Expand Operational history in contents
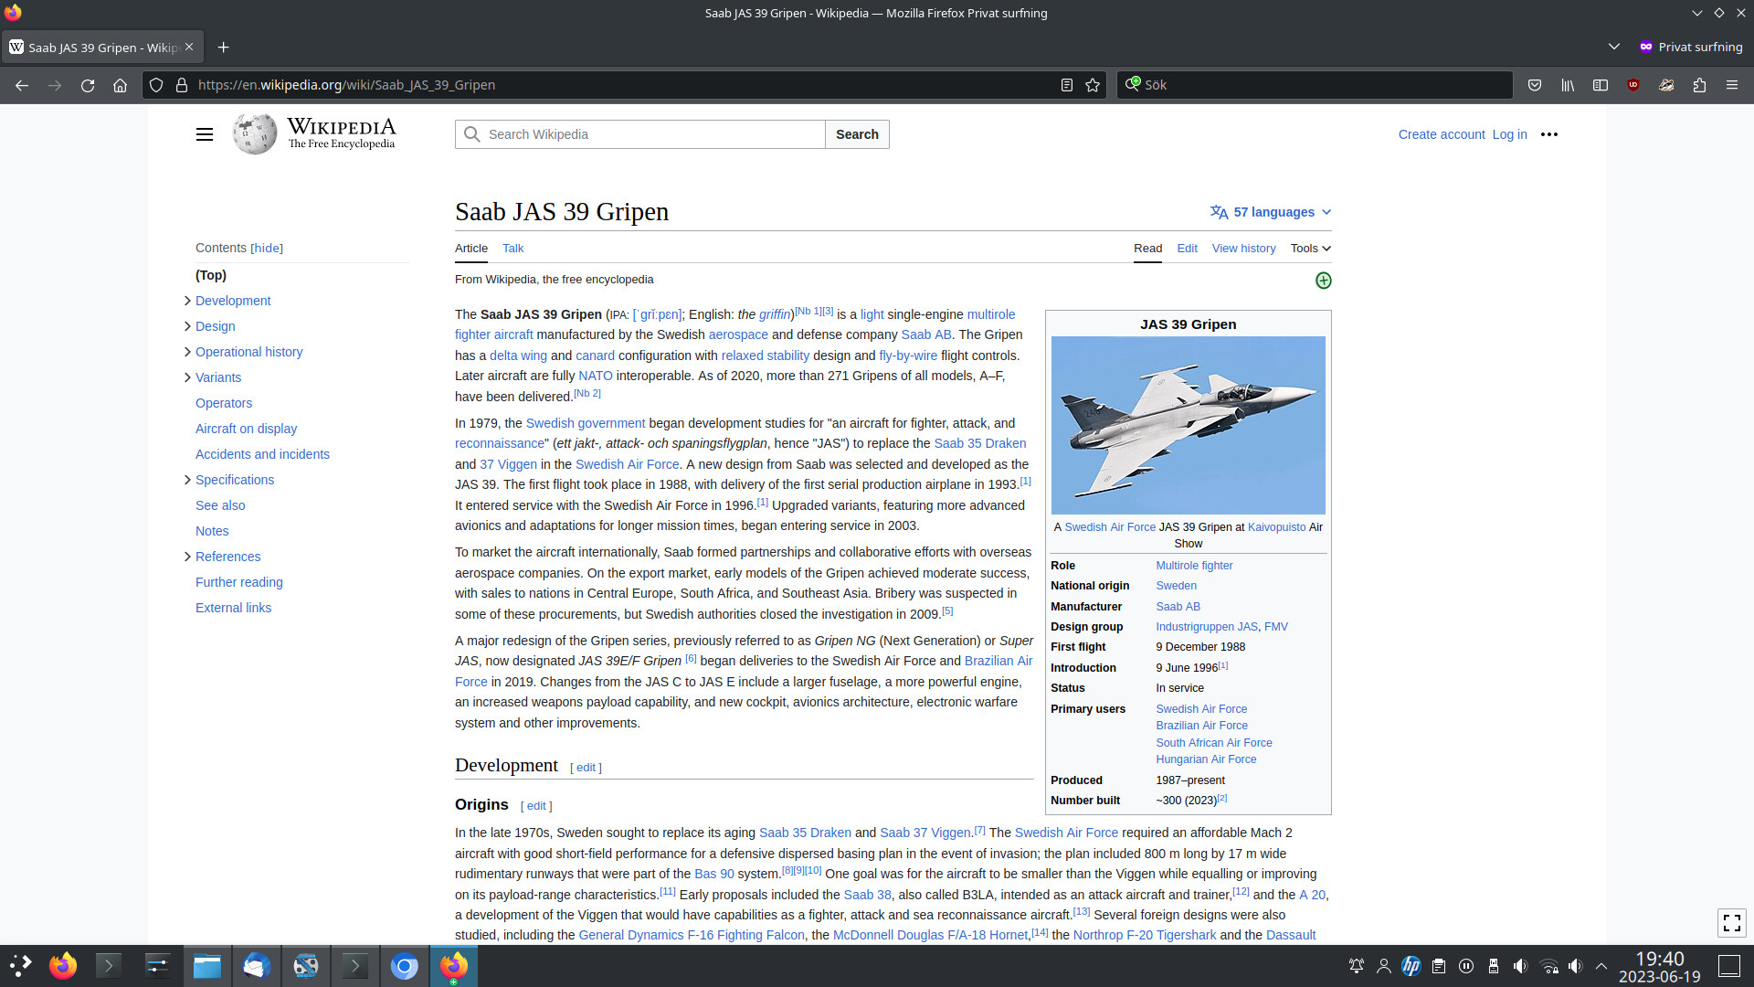This screenshot has height=987, width=1754. pyautogui.click(x=187, y=352)
